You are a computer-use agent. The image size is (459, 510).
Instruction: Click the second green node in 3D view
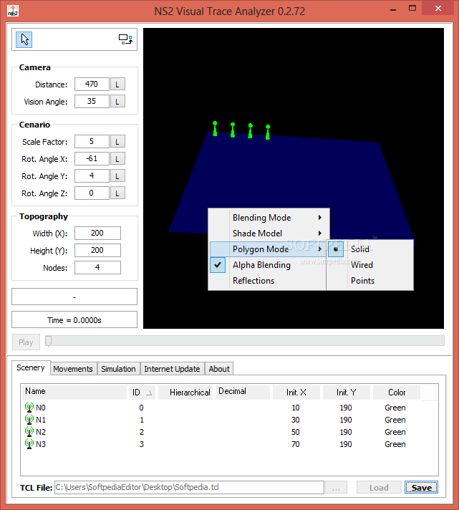(x=233, y=130)
